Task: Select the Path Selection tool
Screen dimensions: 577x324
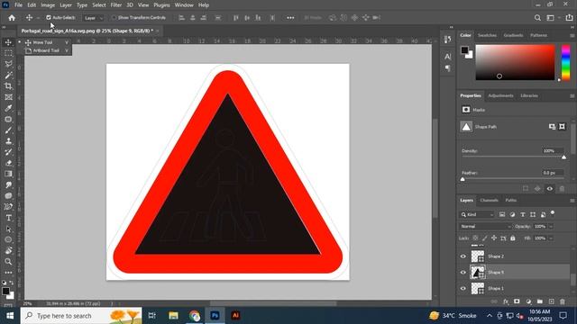Action: point(8,229)
